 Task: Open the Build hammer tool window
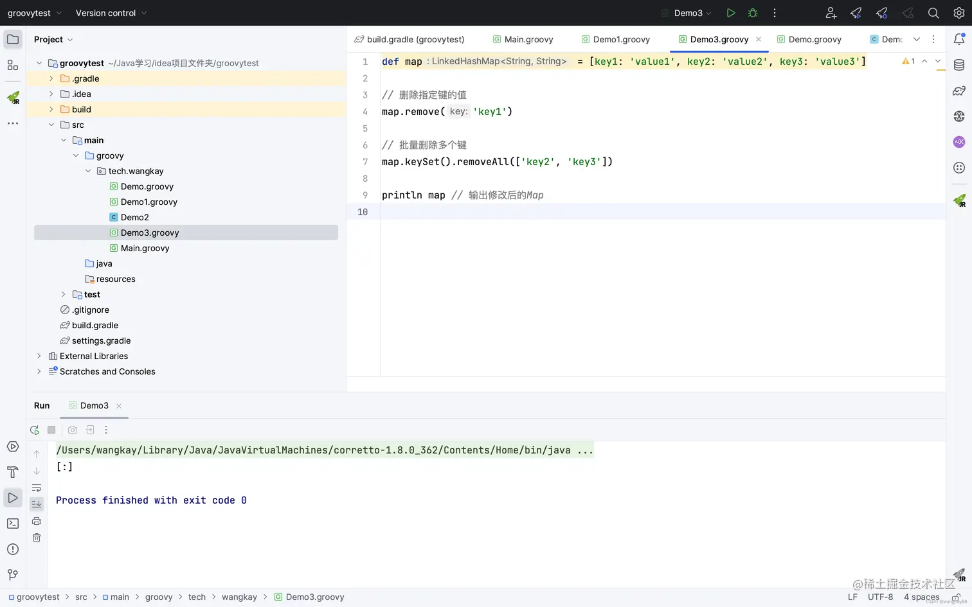(13, 472)
